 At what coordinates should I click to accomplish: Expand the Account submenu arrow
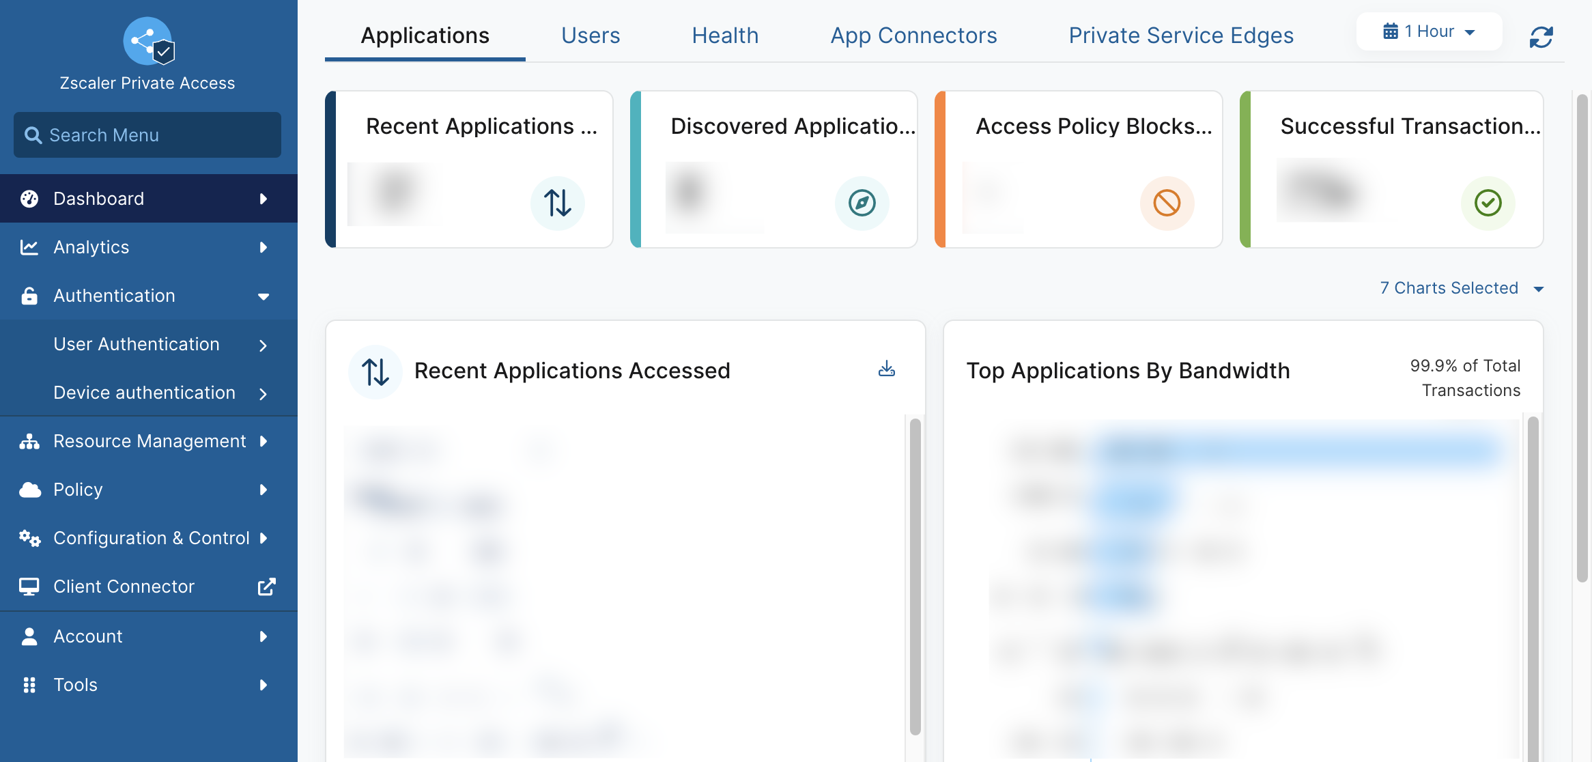coord(264,636)
